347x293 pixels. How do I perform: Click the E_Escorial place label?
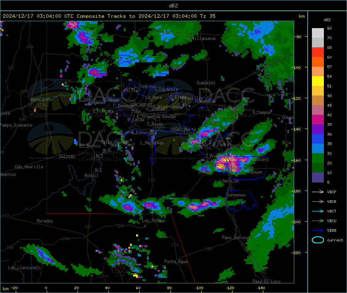click(x=143, y=132)
